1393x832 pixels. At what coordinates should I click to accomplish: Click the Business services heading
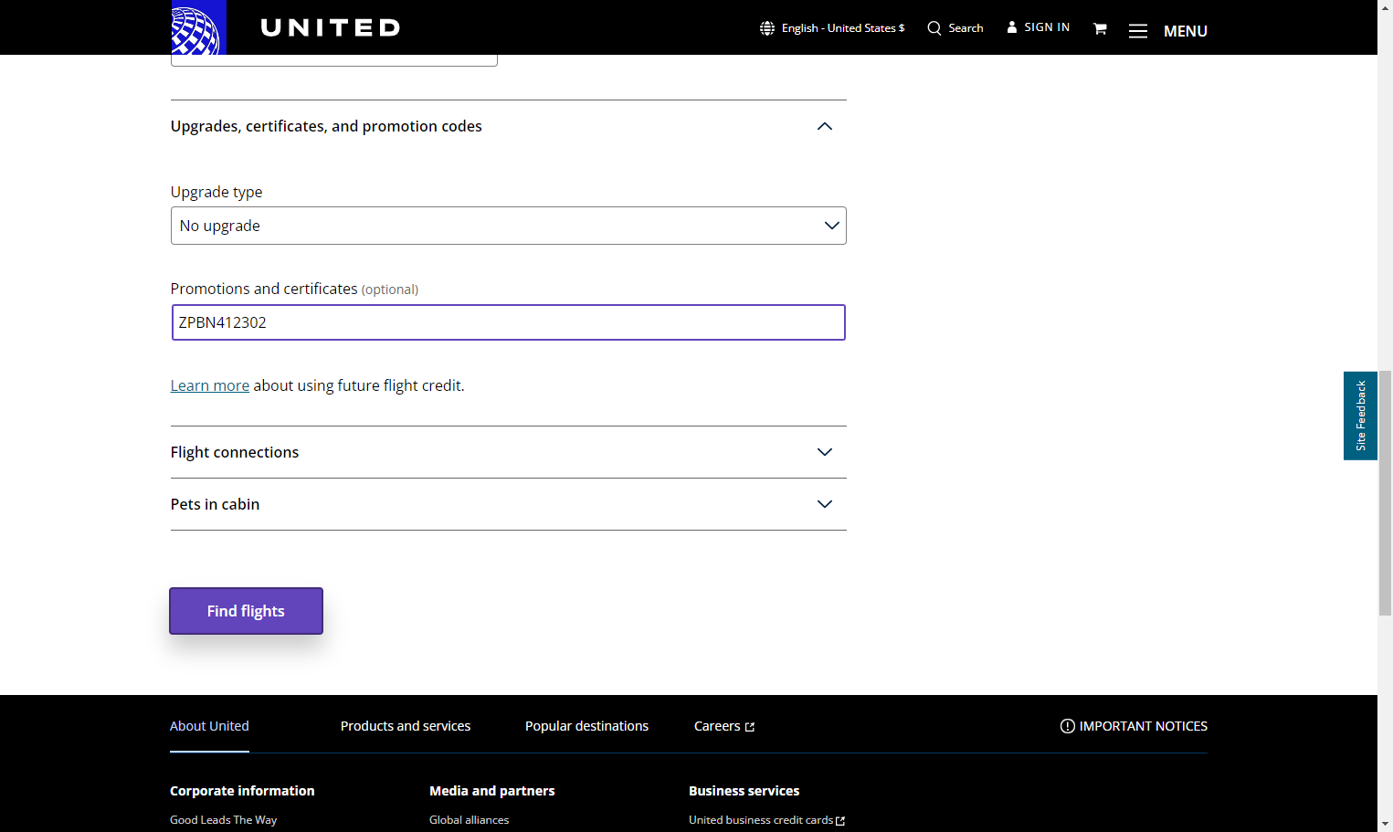coord(744,791)
